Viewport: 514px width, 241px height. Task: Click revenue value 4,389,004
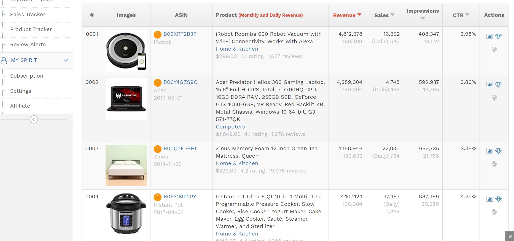[350, 82]
